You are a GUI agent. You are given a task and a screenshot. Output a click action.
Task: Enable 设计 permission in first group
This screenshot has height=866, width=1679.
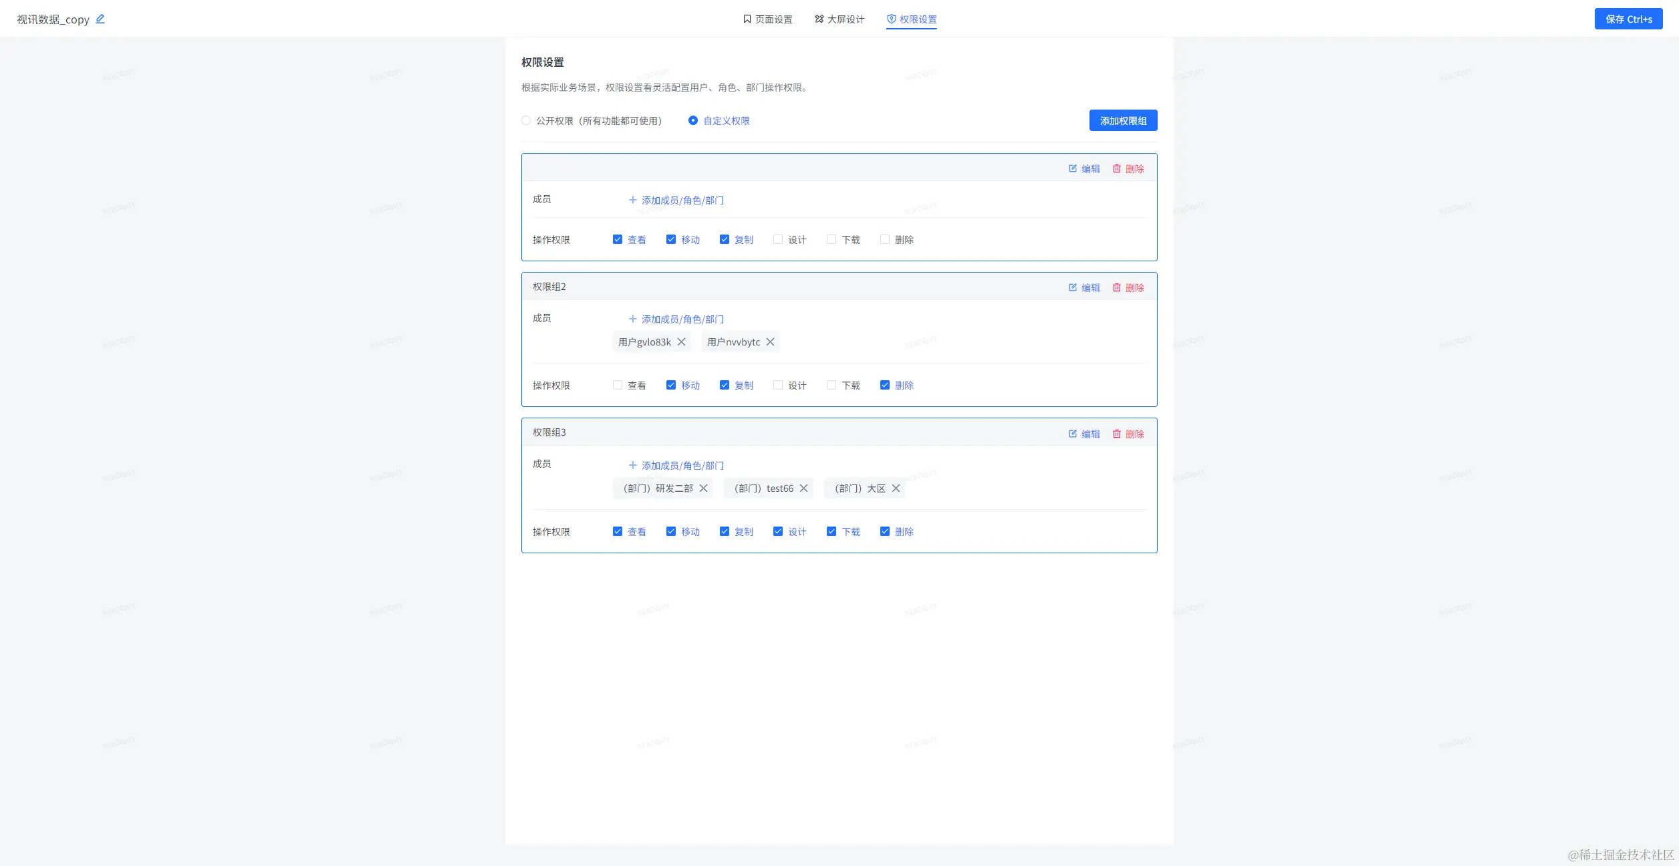[x=778, y=239]
